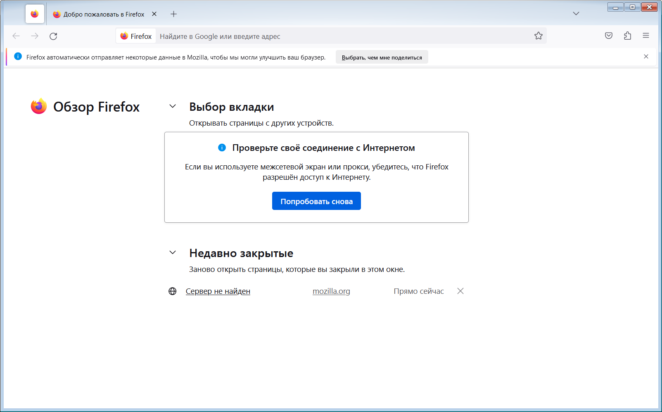Open a new tab with plus icon
This screenshot has width=662, height=412.
click(x=173, y=14)
